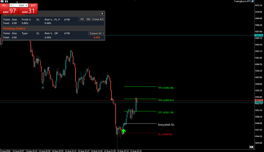Screen dimensions: 264x152
Task: Select the SL (4346.84) label
Action: point(165,134)
